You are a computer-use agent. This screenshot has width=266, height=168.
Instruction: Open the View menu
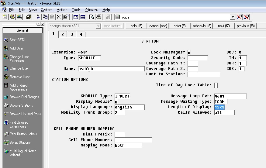(x=33, y=10)
